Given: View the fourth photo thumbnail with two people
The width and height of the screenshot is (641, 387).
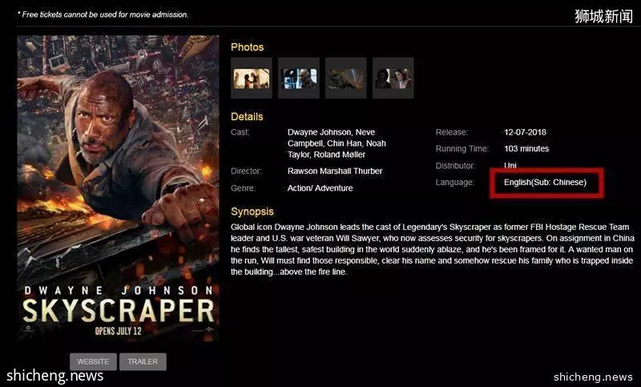Looking at the screenshot, I should pyautogui.click(x=393, y=78).
